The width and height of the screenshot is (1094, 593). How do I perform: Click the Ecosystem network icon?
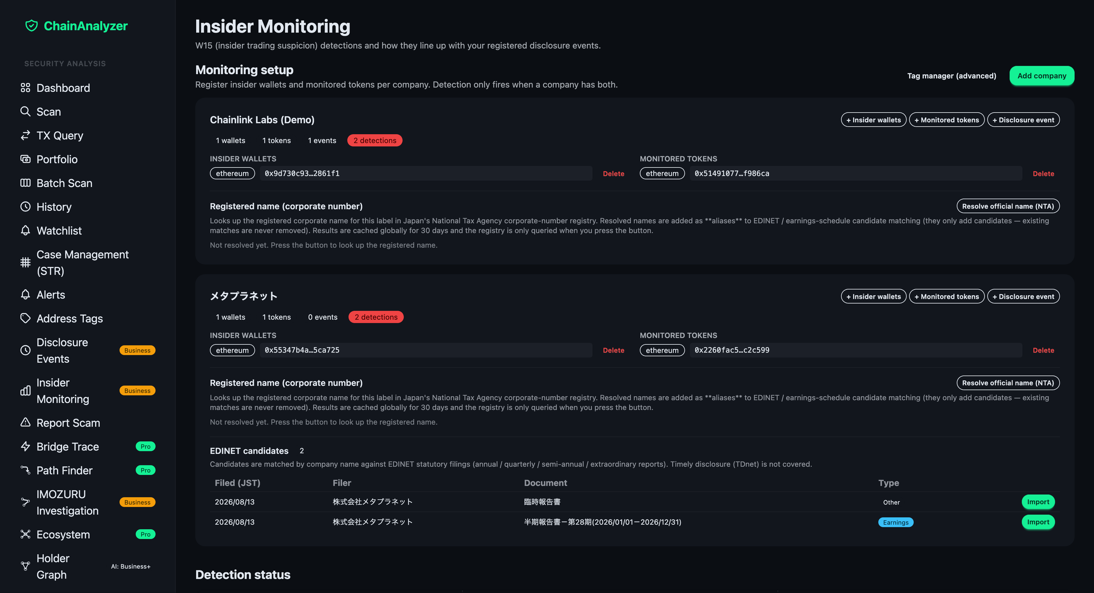tap(26, 534)
